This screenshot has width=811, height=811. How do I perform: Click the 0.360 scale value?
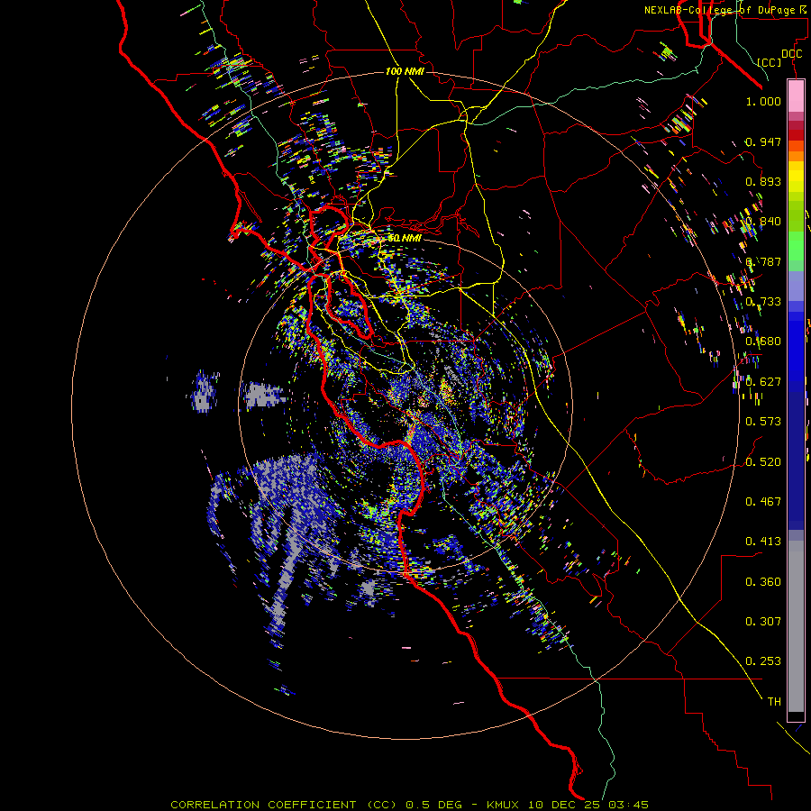point(763,582)
